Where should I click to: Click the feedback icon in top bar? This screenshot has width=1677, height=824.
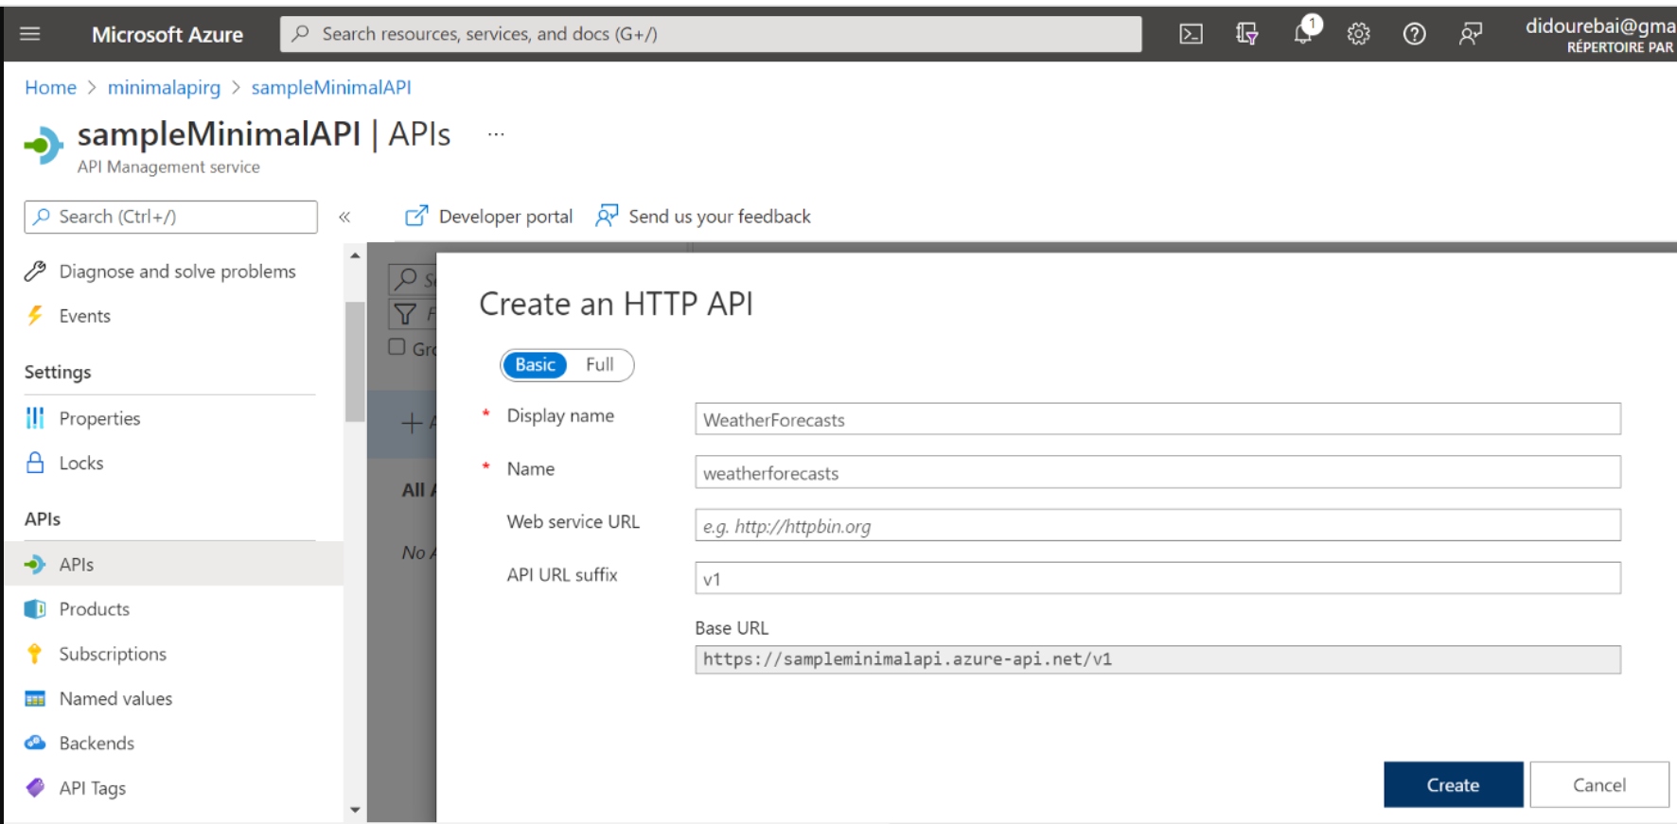(1470, 34)
